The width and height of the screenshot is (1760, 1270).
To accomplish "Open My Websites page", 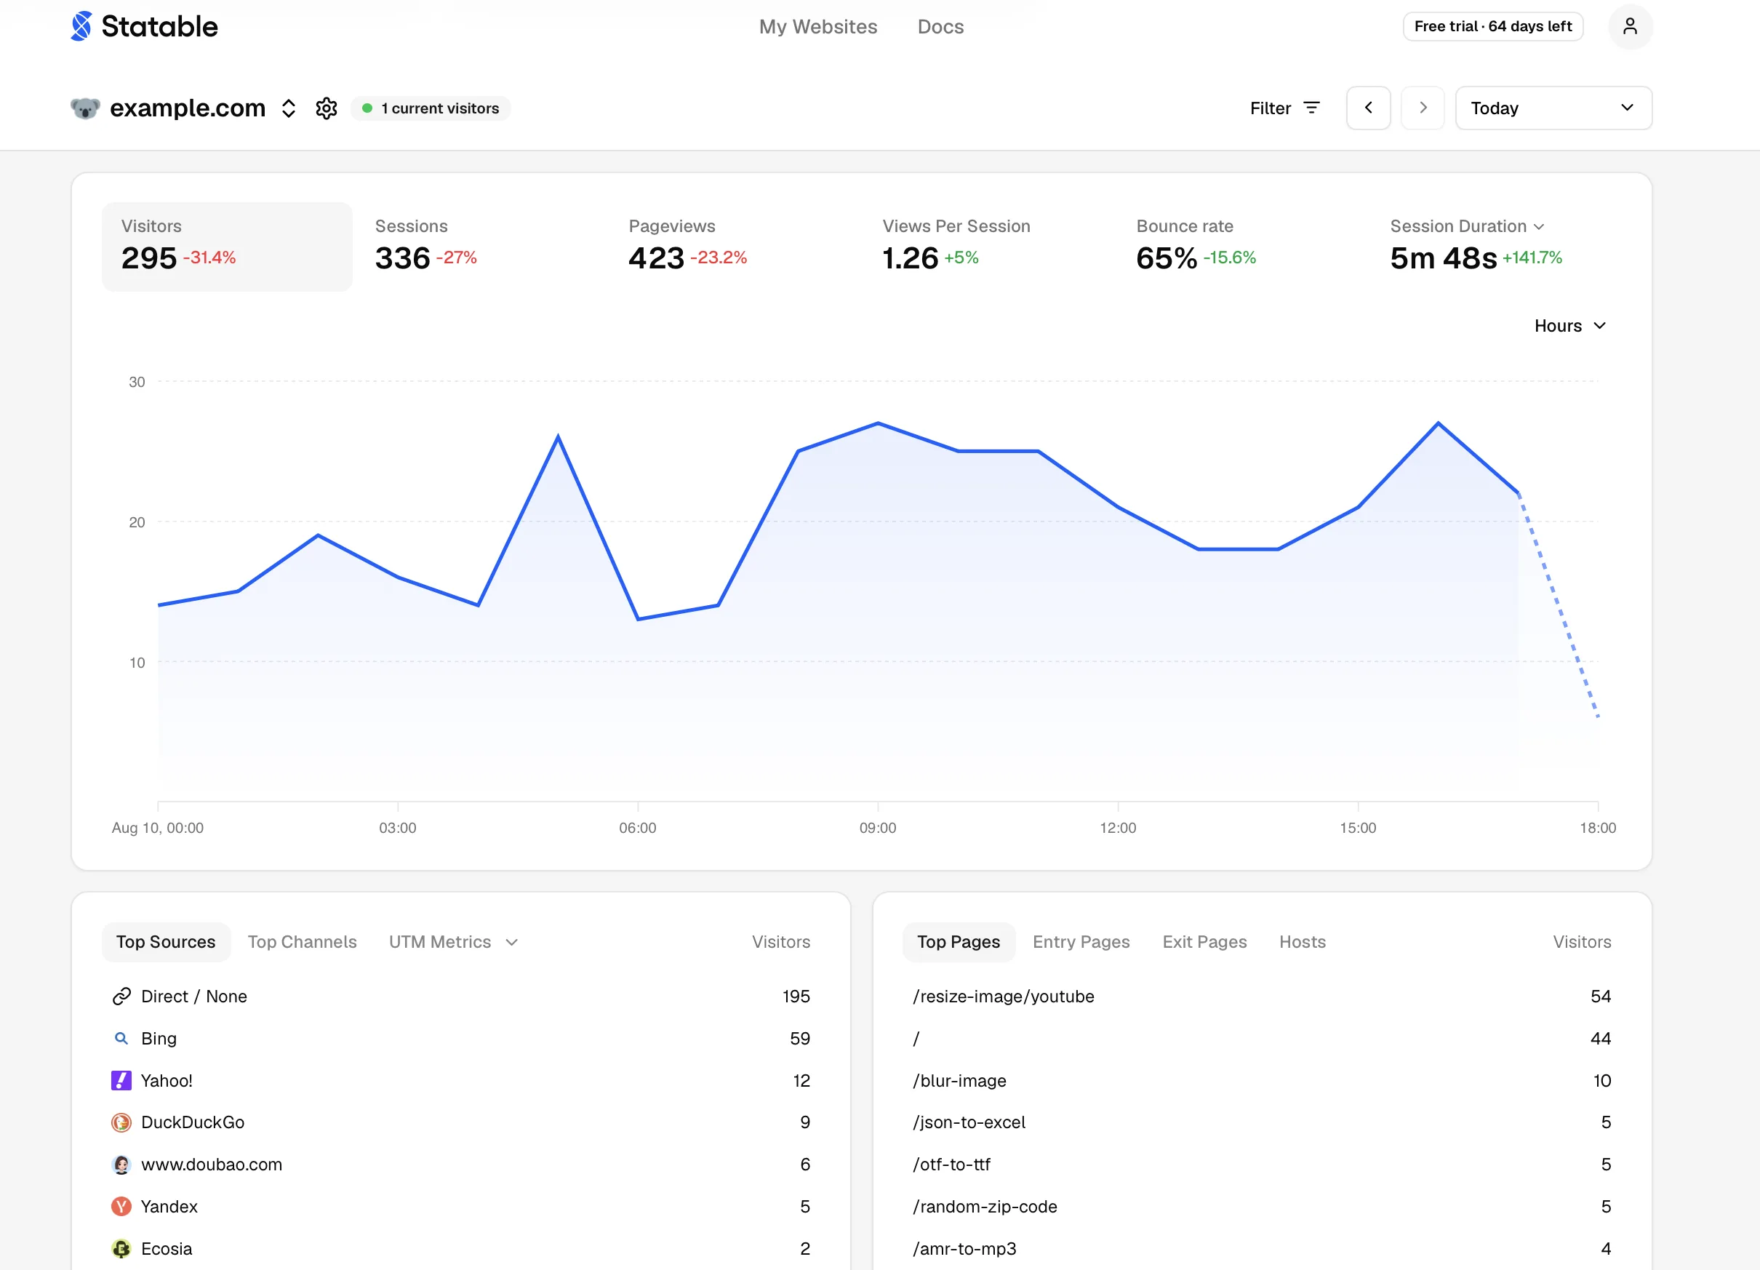I will [818, 26].
